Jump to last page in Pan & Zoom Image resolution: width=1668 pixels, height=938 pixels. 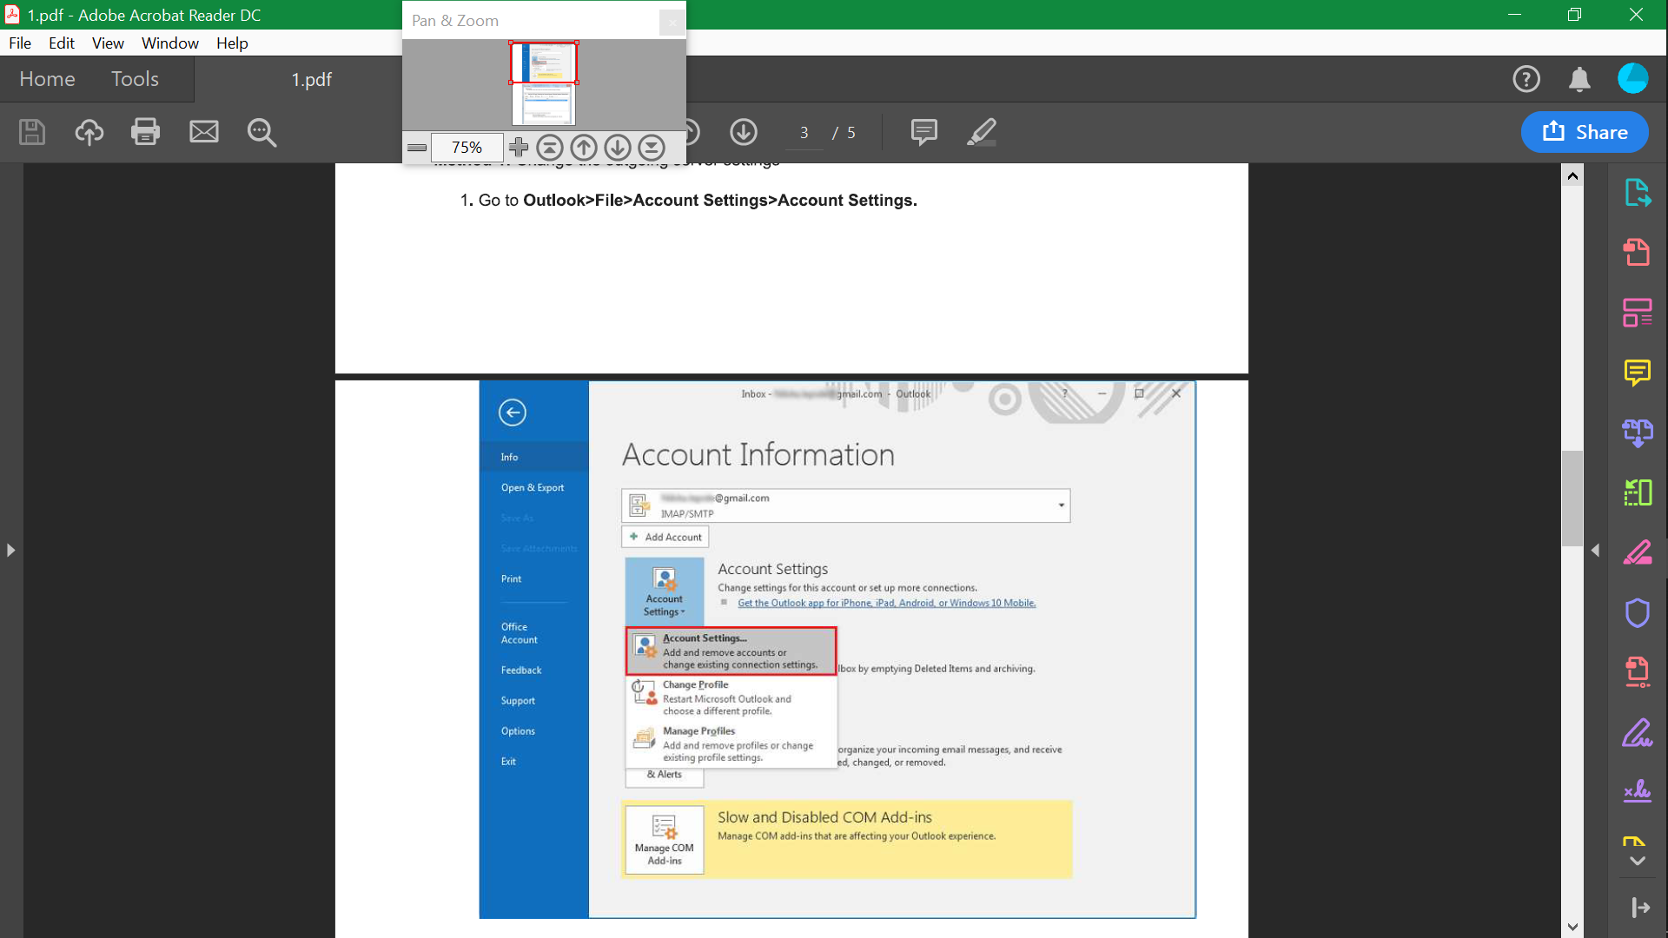[x=652, y=148]
